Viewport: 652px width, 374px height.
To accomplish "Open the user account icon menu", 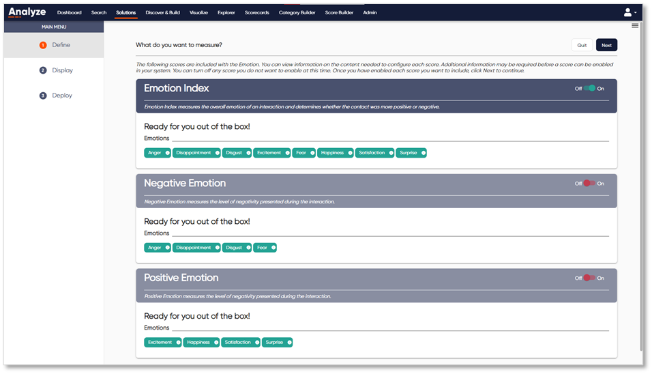I will point(630,12).
